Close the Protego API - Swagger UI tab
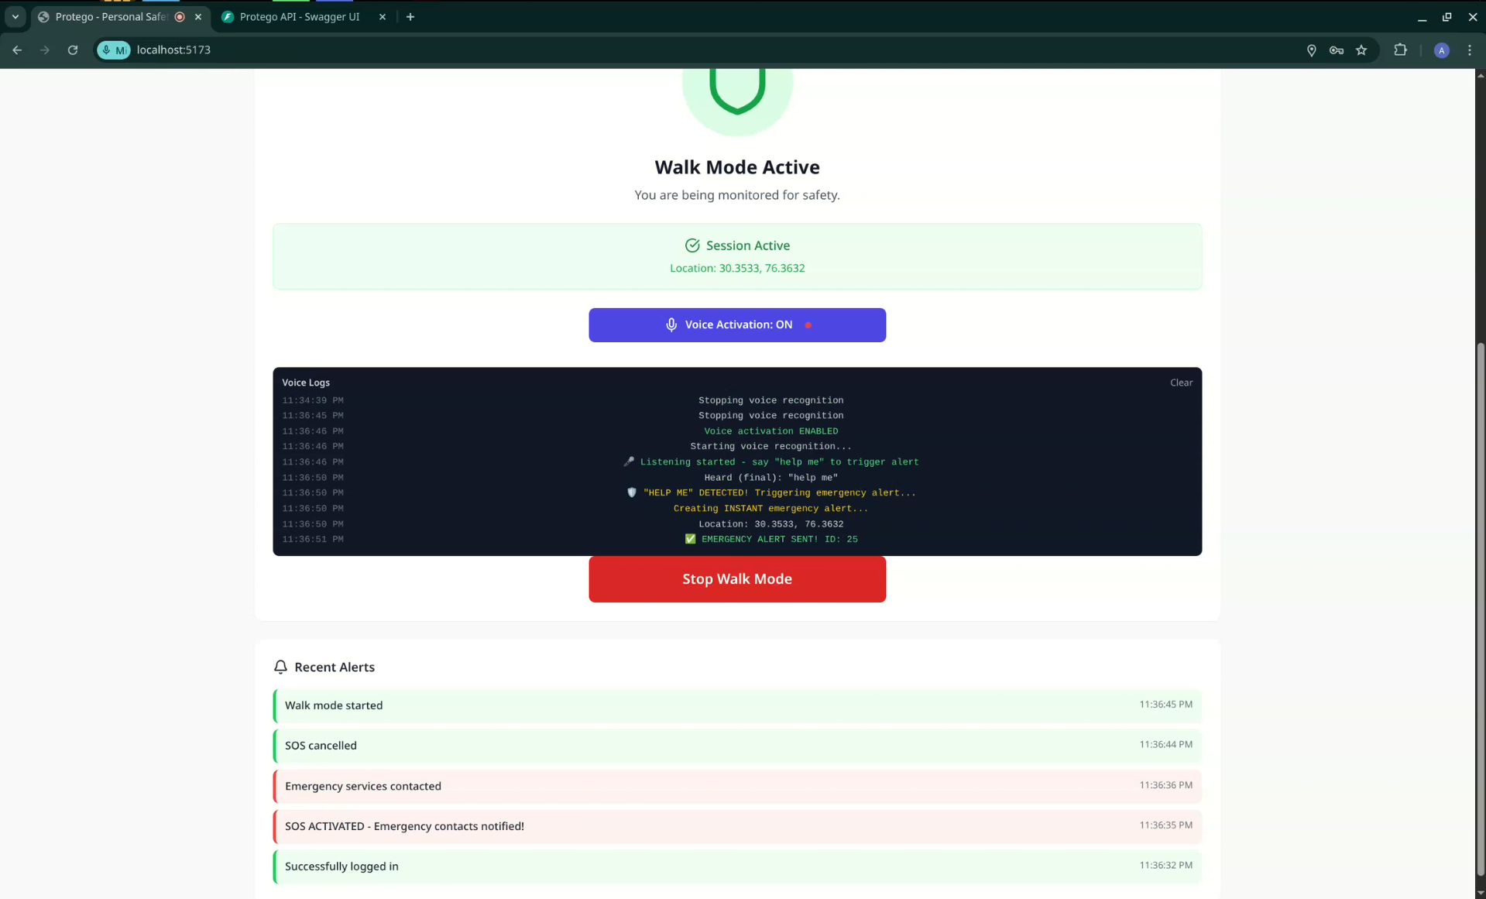 pyautogui.click(x=383, y=17)
